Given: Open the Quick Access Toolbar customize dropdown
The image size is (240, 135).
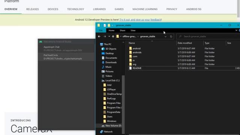Looking at the screenshot, I should coord(112,25).
